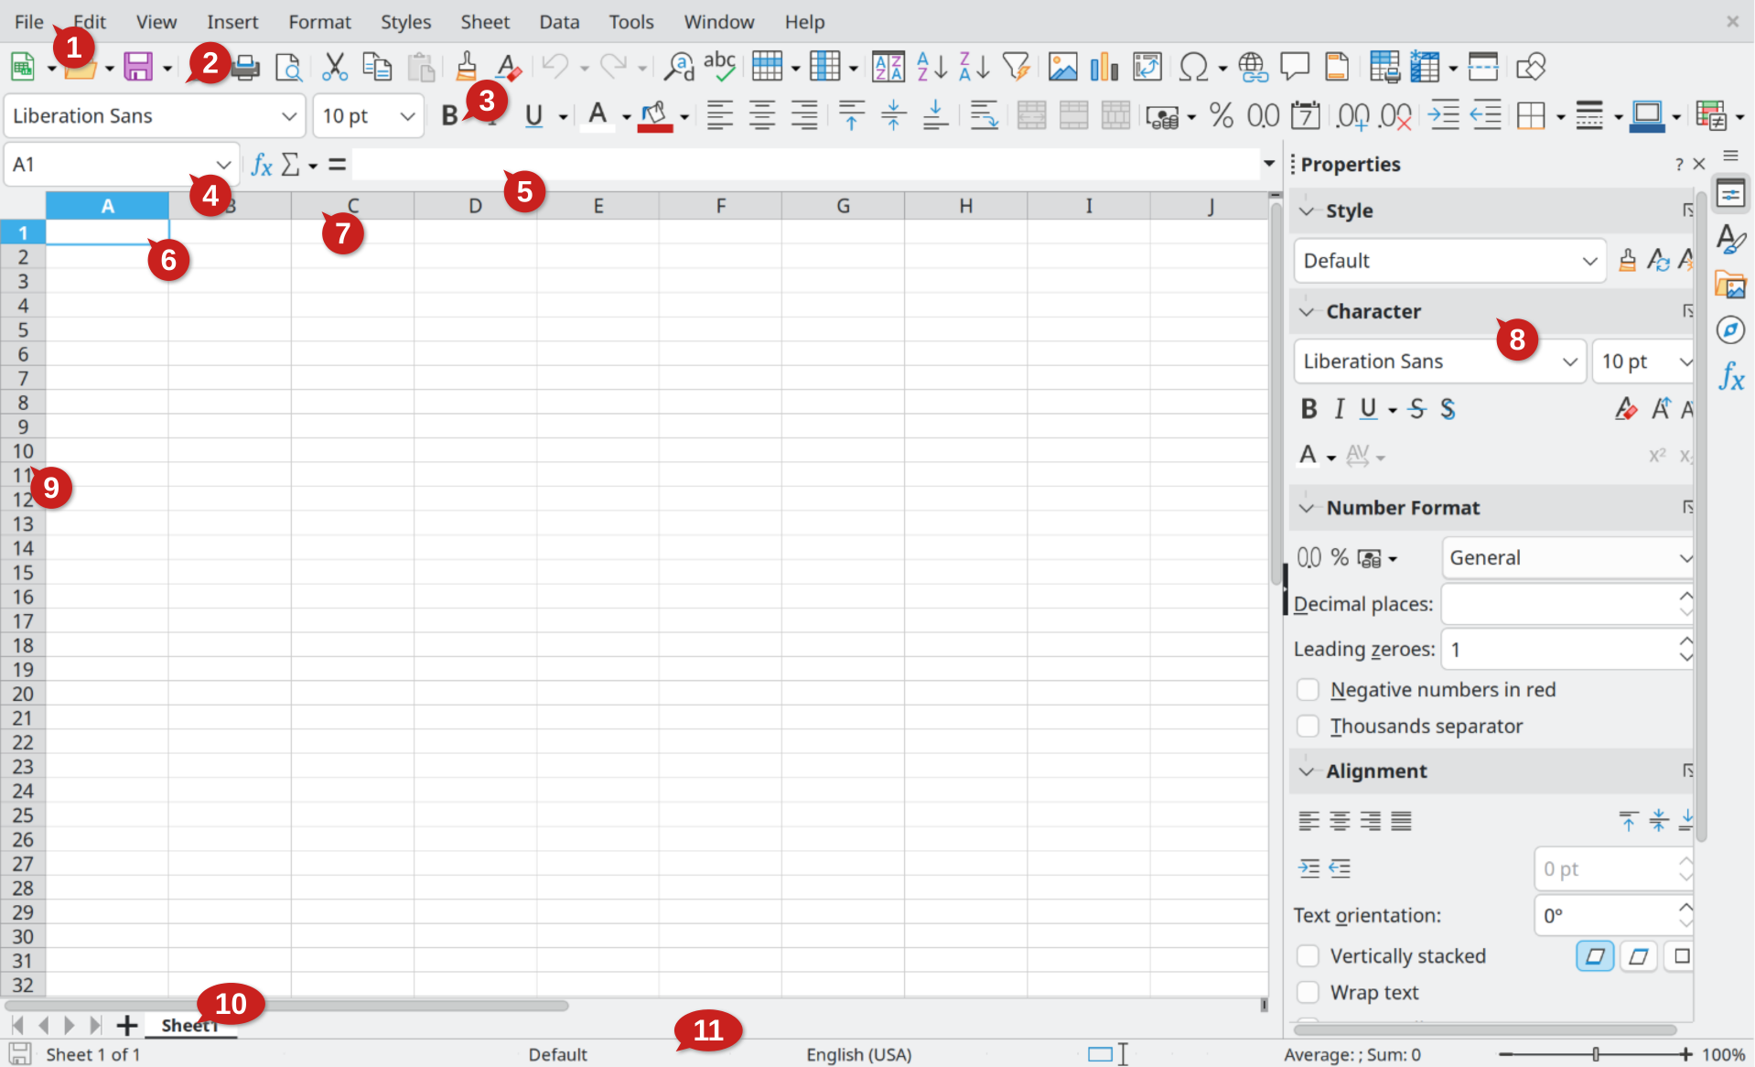The image size is (1755, 1067).
Task: Add a new sheet with plus button
Action: pos(126,1025)
